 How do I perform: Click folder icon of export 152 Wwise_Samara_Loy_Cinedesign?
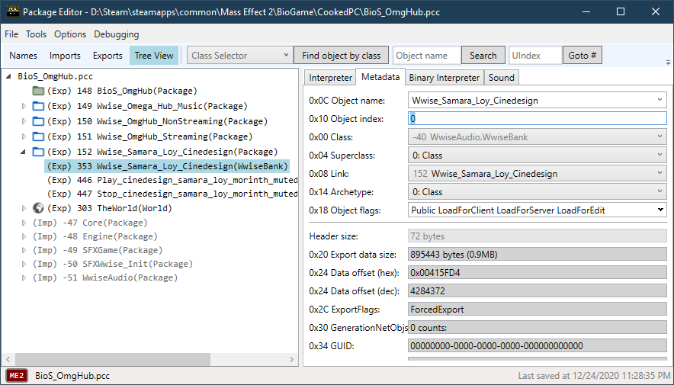click(38, 152)
